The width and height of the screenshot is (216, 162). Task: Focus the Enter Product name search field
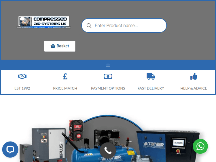coord(124,25)
